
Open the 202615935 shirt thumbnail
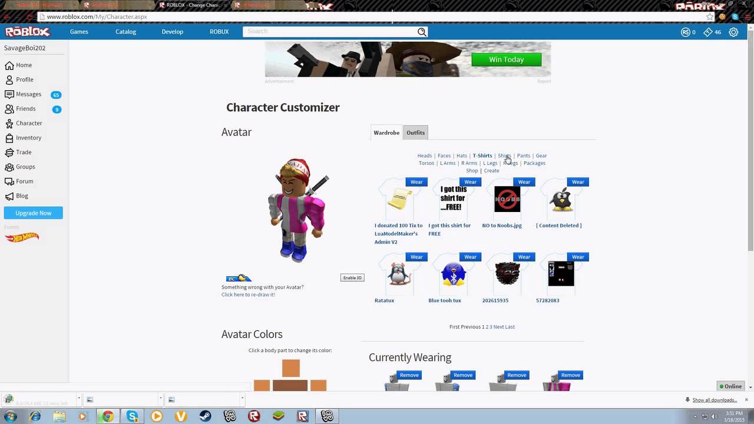click(507, 274)
